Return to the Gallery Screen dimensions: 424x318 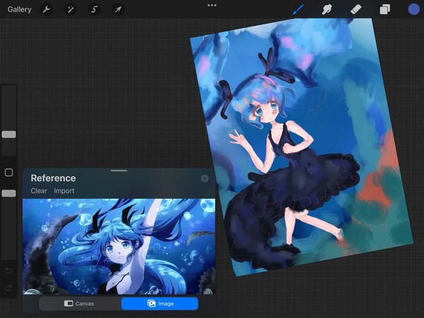click(19, 9)
